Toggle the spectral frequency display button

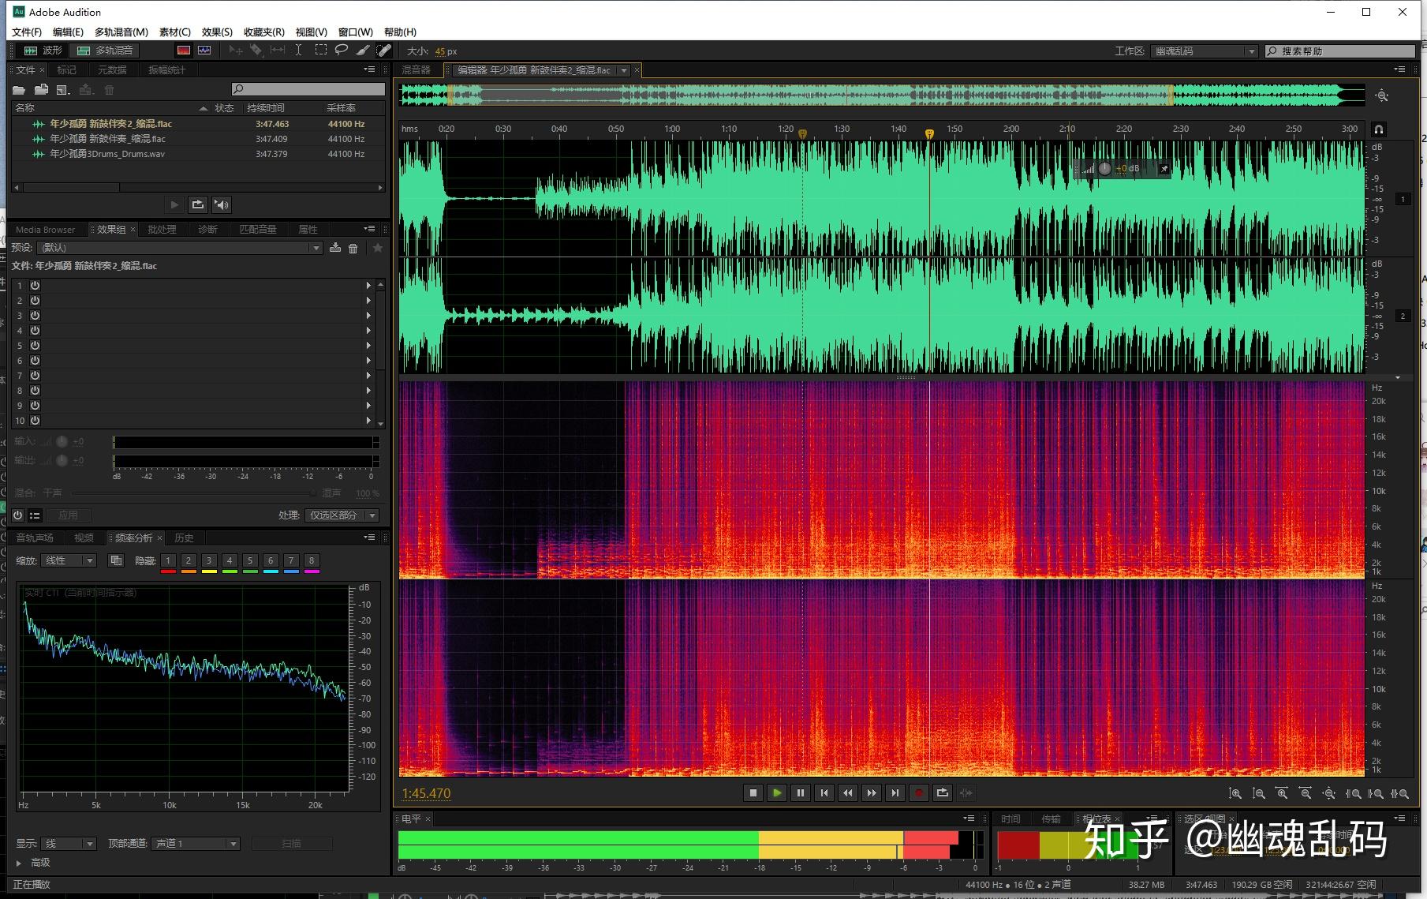pyautogui.click(x=184, y=51)
